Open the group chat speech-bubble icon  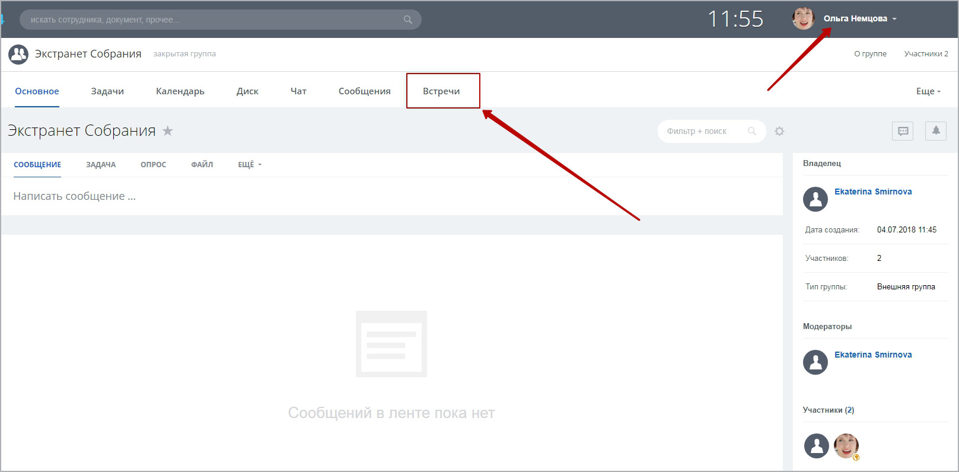point(903,131)
